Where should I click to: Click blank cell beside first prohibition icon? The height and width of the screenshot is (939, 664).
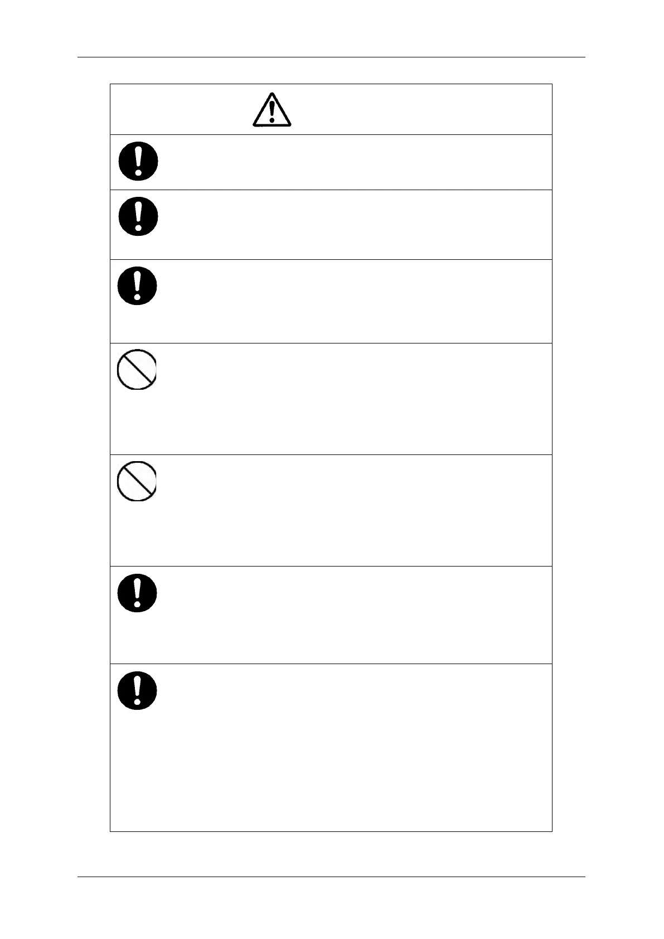(355, 399)
